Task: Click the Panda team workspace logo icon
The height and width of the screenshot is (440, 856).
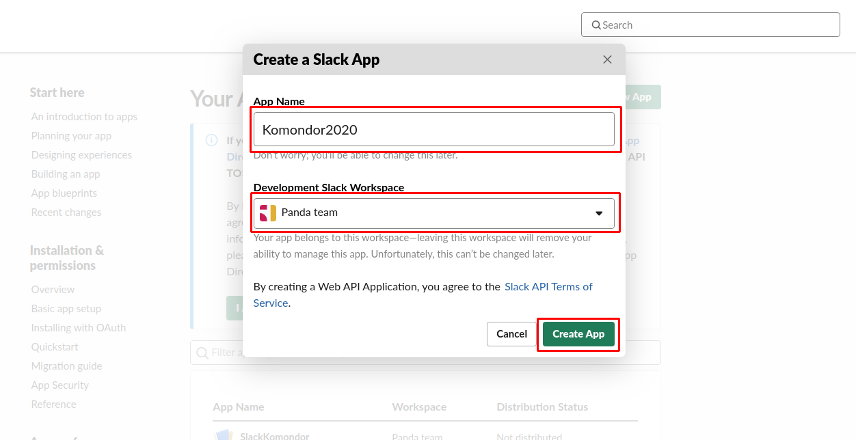Action: (x=268, y=212)
